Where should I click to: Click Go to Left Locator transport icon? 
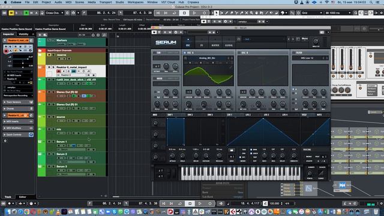click(x=158, y=13)
